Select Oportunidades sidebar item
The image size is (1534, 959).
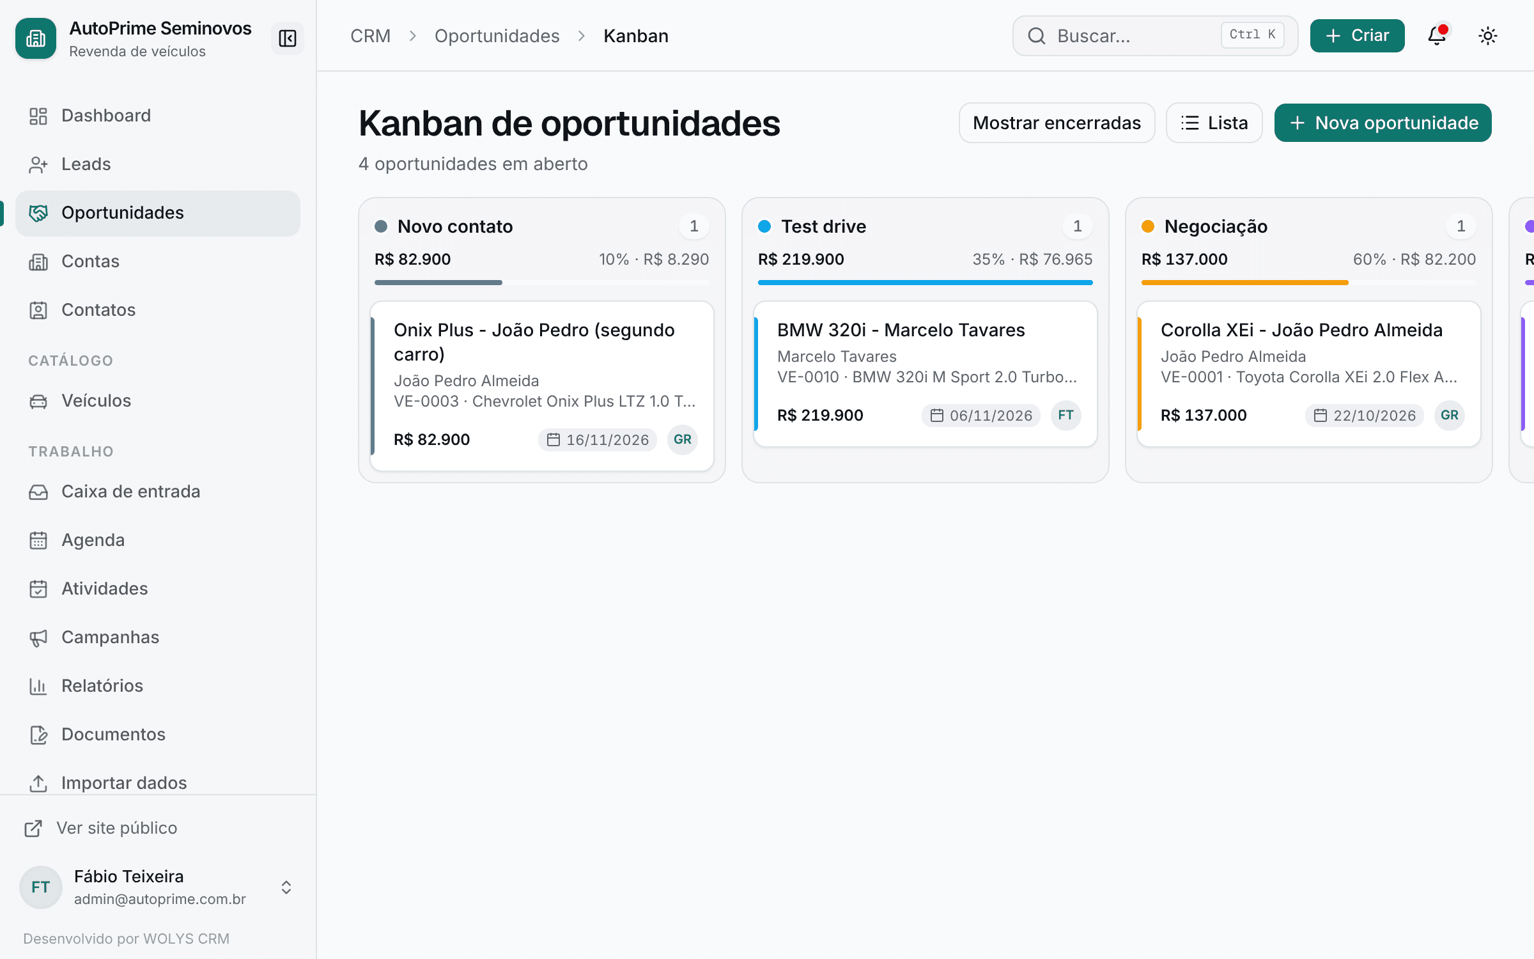[x=158, y=213]
